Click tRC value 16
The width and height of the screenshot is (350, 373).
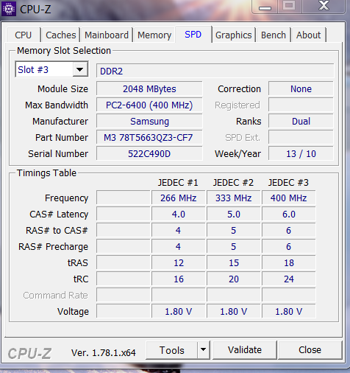179,279
